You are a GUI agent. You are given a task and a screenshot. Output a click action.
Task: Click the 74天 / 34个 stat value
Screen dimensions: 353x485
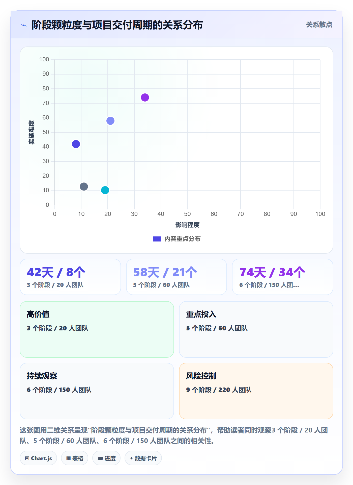coord(272,272)
